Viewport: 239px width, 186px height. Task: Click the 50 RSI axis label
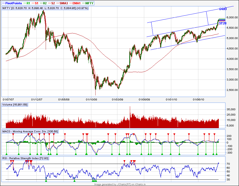click(x=228, y=172)
